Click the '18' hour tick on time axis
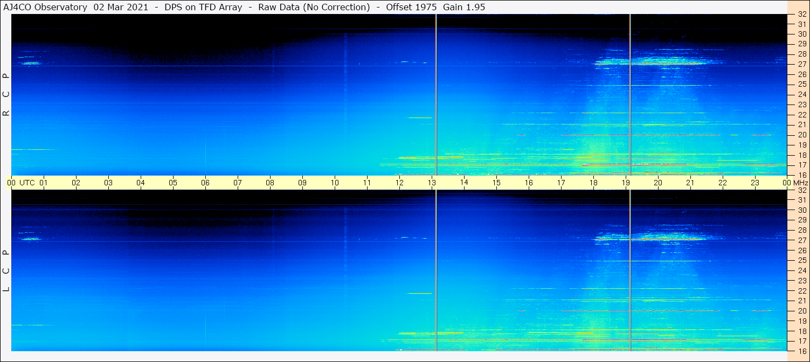The width and height of the screenshot is (810, 362). [593, 183]
